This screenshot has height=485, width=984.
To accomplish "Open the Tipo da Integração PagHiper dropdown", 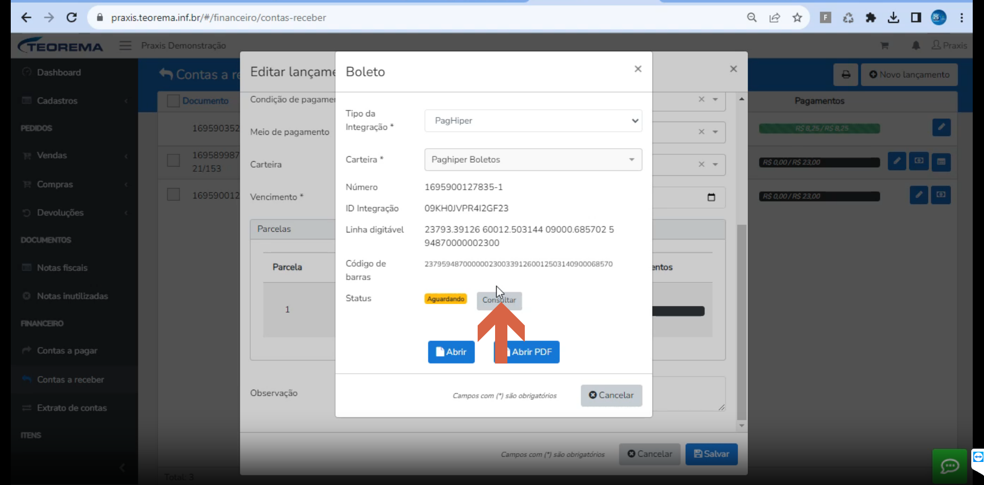I will point(533,120).
